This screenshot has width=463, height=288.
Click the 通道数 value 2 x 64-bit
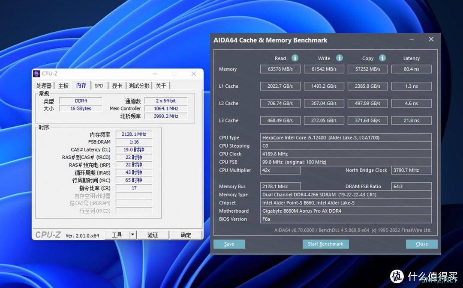pos(165,101)
